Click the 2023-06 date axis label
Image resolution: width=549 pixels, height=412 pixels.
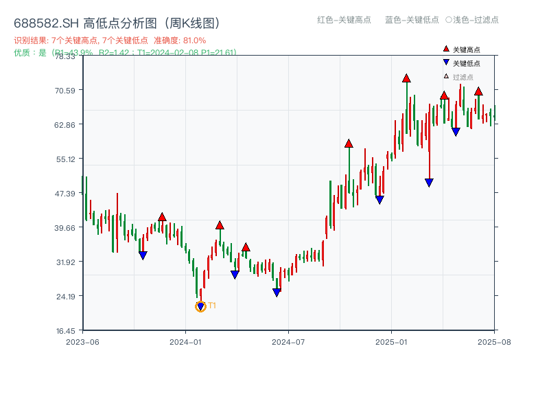[x=82, y=342]
